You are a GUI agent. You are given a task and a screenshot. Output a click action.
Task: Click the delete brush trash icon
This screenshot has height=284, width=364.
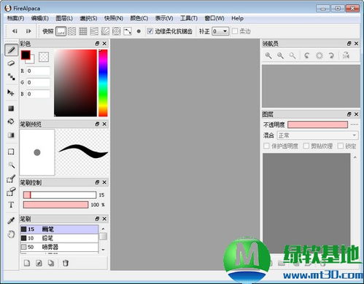pos(66,263)
